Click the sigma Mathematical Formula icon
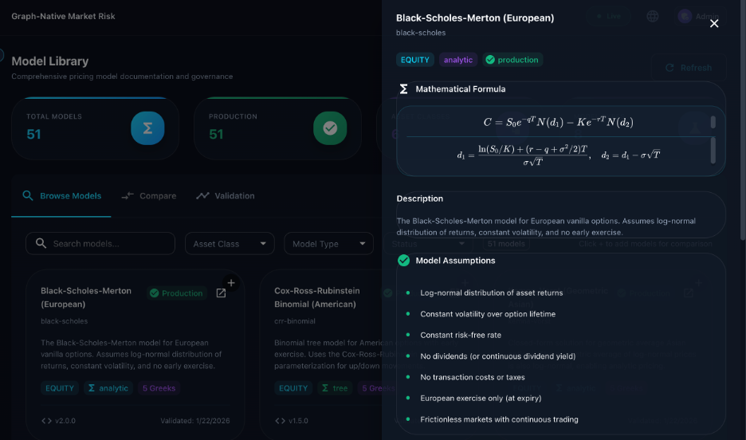 click(403, 89)
